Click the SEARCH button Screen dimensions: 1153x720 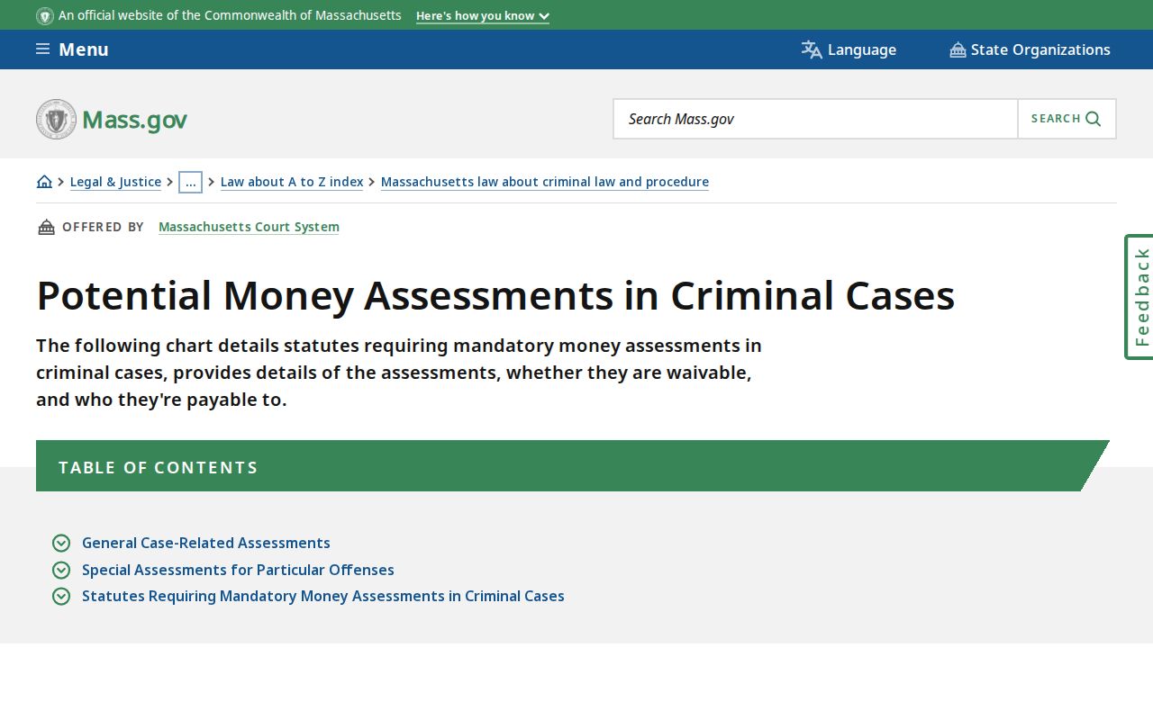click(1067, 119)
